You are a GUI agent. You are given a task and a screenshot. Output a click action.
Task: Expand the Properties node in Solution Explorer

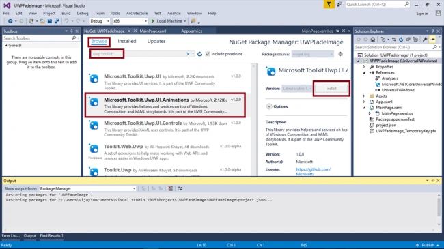point(364,67)
